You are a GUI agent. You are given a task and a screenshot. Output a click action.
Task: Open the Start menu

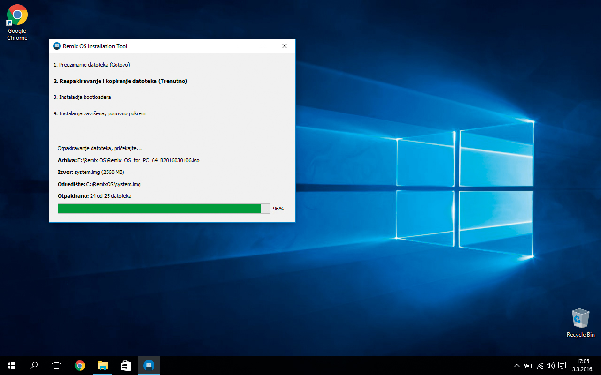point(10,365)
